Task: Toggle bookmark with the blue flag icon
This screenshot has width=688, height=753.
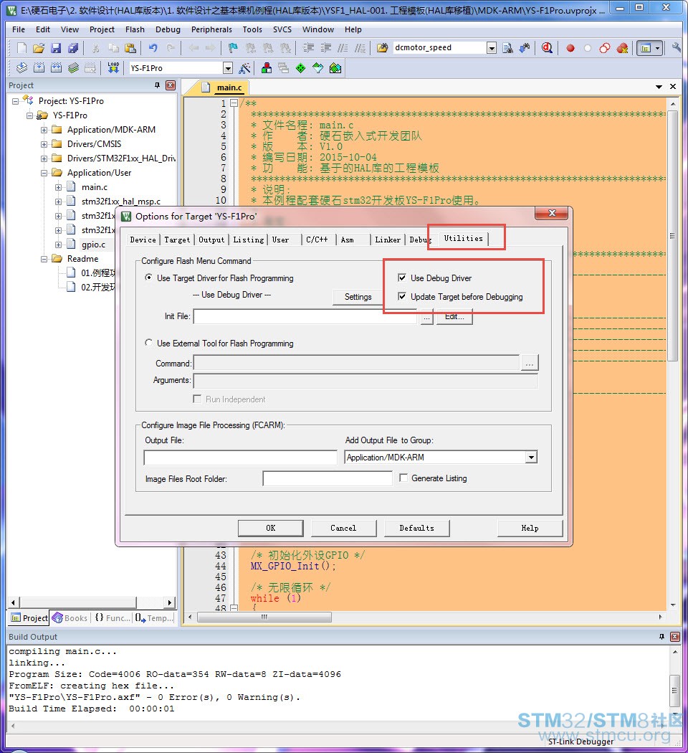Action: click(233, 47)
